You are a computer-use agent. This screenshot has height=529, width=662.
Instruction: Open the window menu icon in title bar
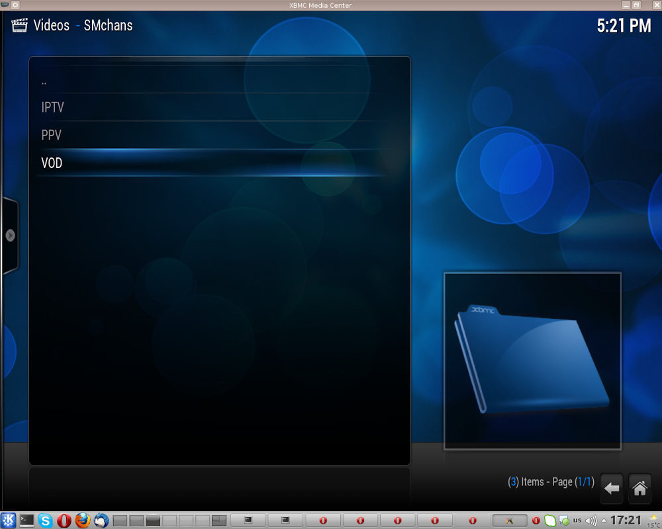click(x=5, y=5)
